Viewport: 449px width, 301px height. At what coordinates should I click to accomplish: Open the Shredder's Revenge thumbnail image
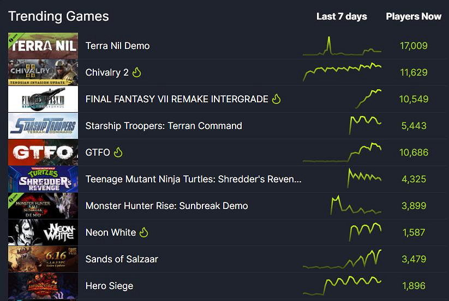pos(43,179)
